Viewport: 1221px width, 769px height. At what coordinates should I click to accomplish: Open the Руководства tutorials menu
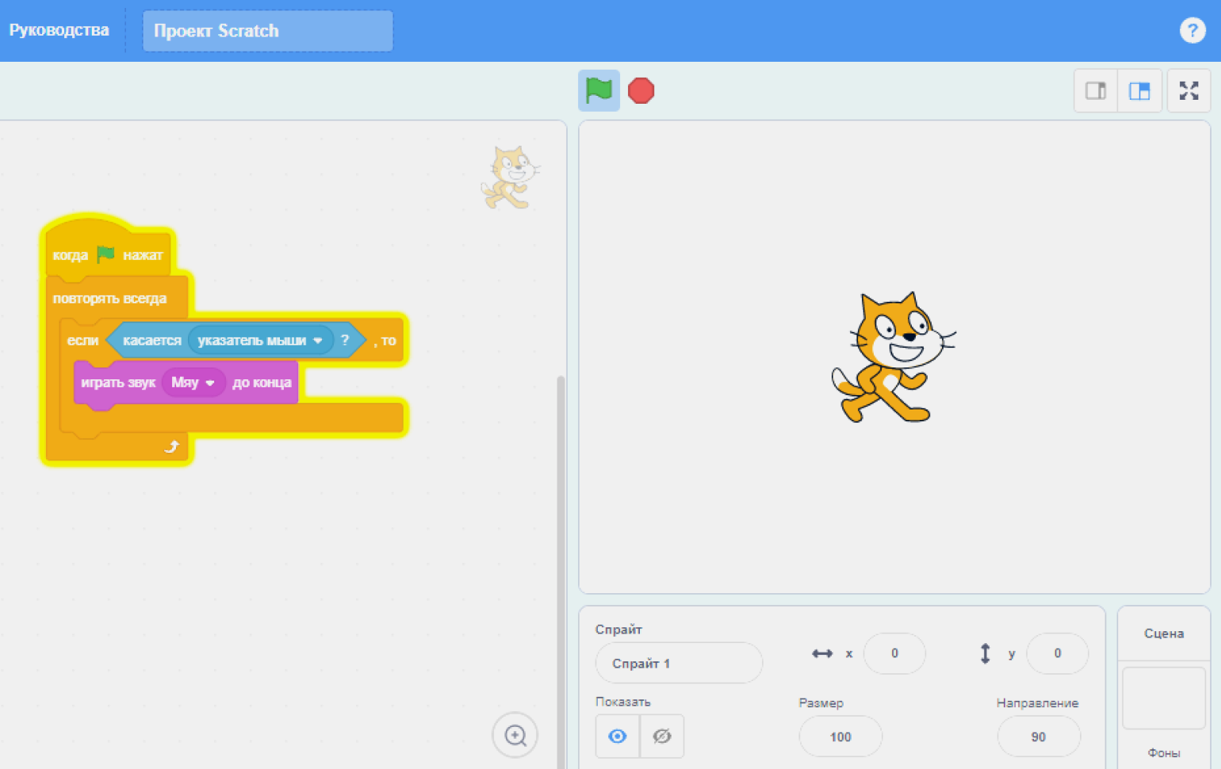tap(59, 30)
